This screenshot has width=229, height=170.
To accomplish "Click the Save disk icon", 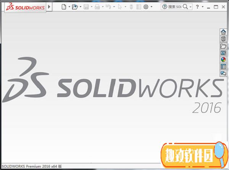I will pyautogui.click(x=86, y=7).
